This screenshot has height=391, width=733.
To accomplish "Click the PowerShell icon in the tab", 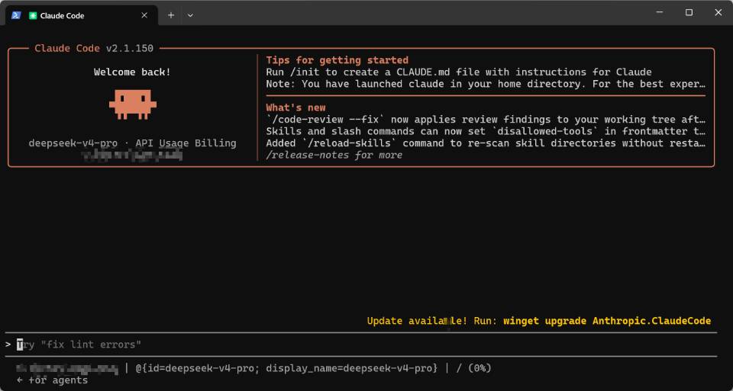I will [x=15, y=15].
